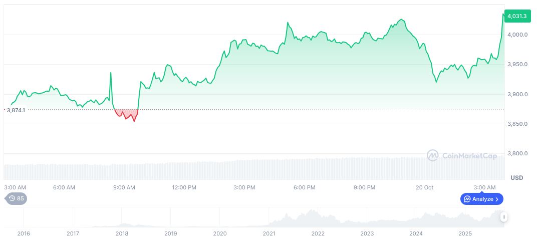537x239 pixels.
Task: Click the 3,874.1 opening price label
Action: point(16,110)
